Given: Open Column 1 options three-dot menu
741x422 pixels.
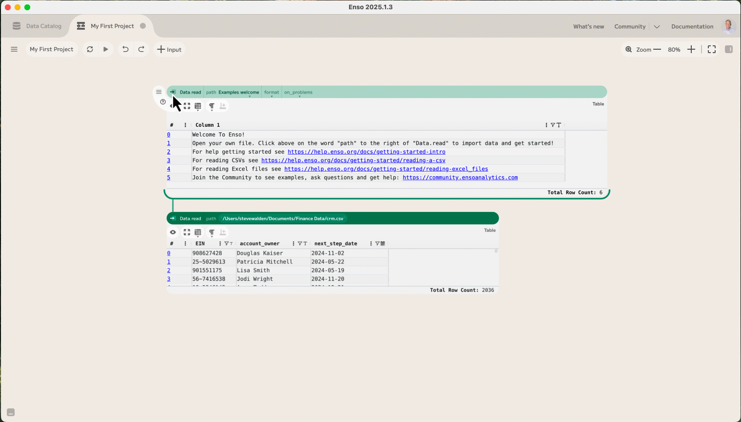Looking at the screenshot, I should pyautogui.click(x=546, y=125).
